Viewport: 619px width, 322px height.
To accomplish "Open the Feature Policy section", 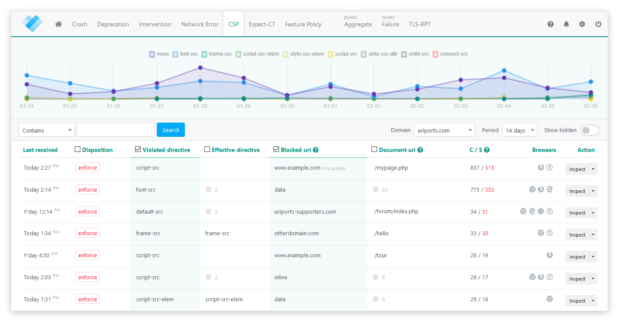I will pyautogui.click(x=303, y=24).
